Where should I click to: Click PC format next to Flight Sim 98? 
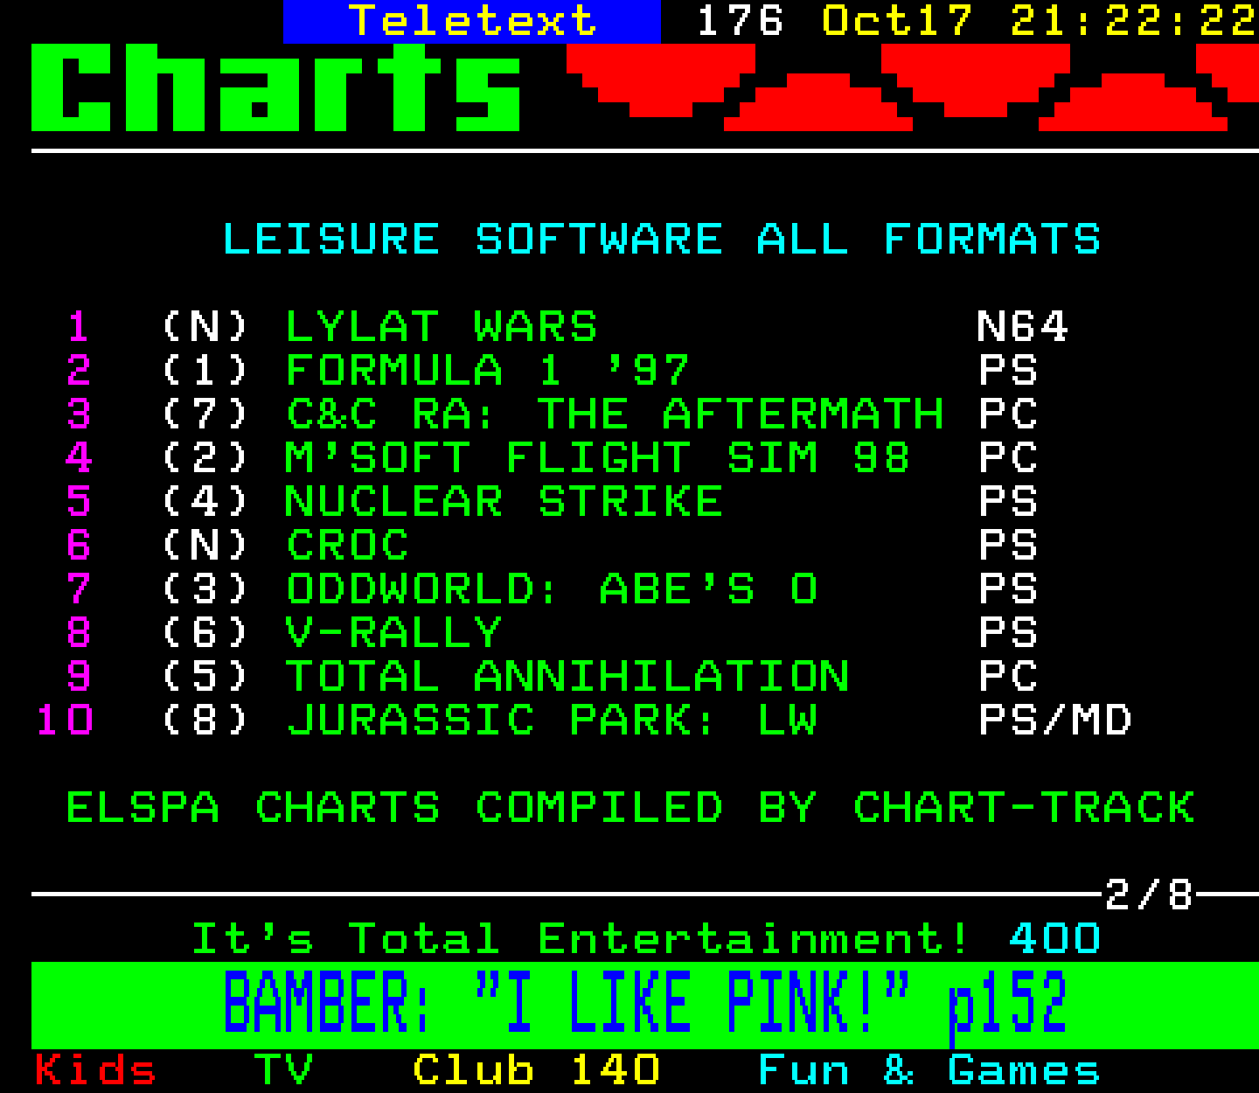pyautogui.click(x=1008, y=458)
